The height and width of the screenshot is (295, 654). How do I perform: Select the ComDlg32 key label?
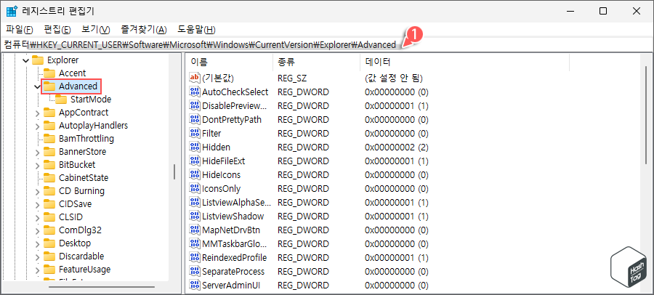pyautogui.click(x=80, y=230)
